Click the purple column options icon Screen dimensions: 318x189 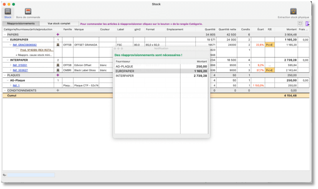pos(307,24)
